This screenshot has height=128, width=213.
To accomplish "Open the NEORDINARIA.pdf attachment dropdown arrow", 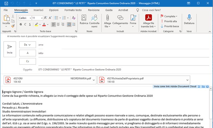I will tap(94, 80).
